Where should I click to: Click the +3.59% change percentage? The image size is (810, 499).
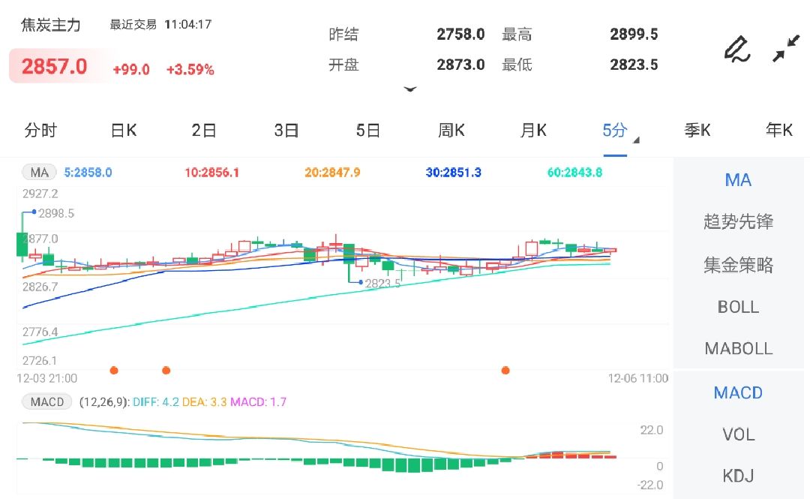click(190, 69)
